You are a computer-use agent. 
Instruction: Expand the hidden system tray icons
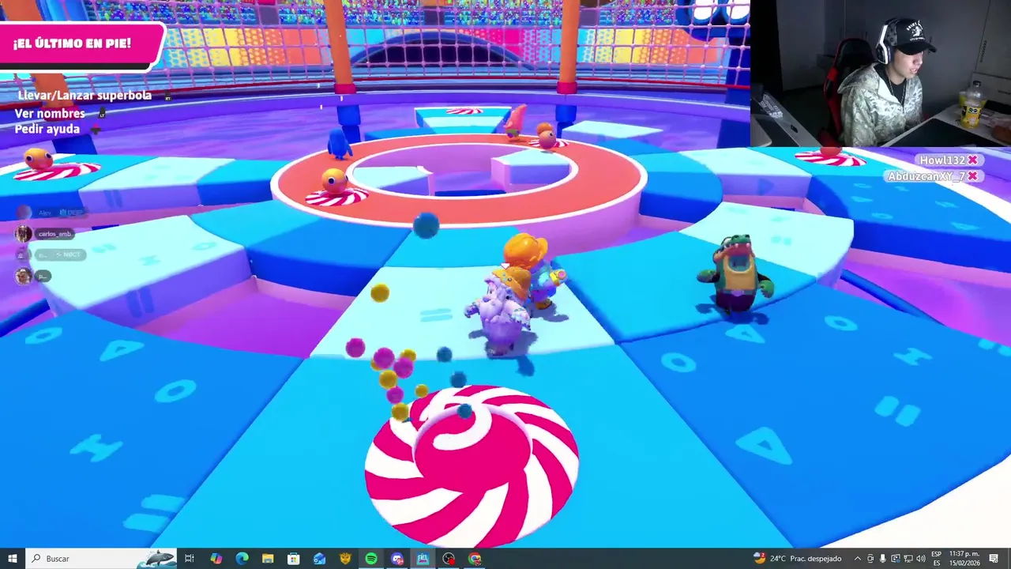tap(858, 559)
